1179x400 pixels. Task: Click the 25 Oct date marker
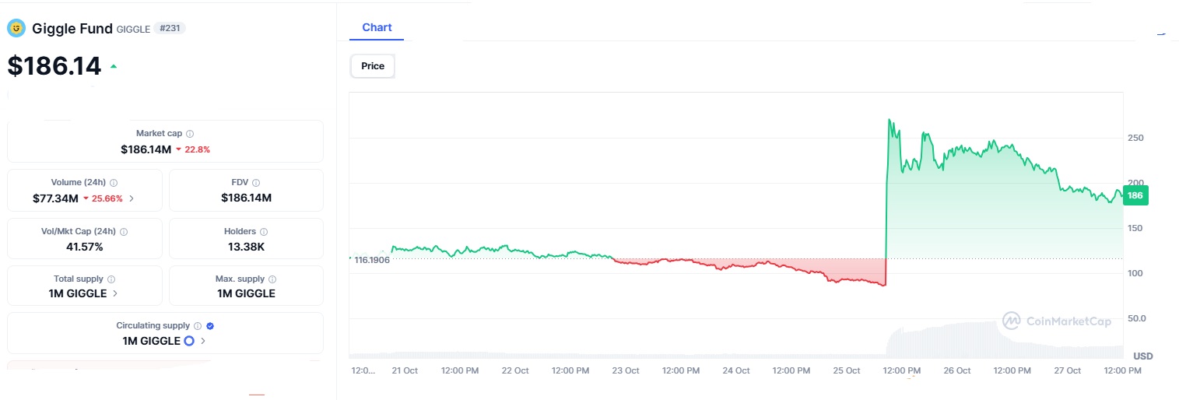coord(847,371)
